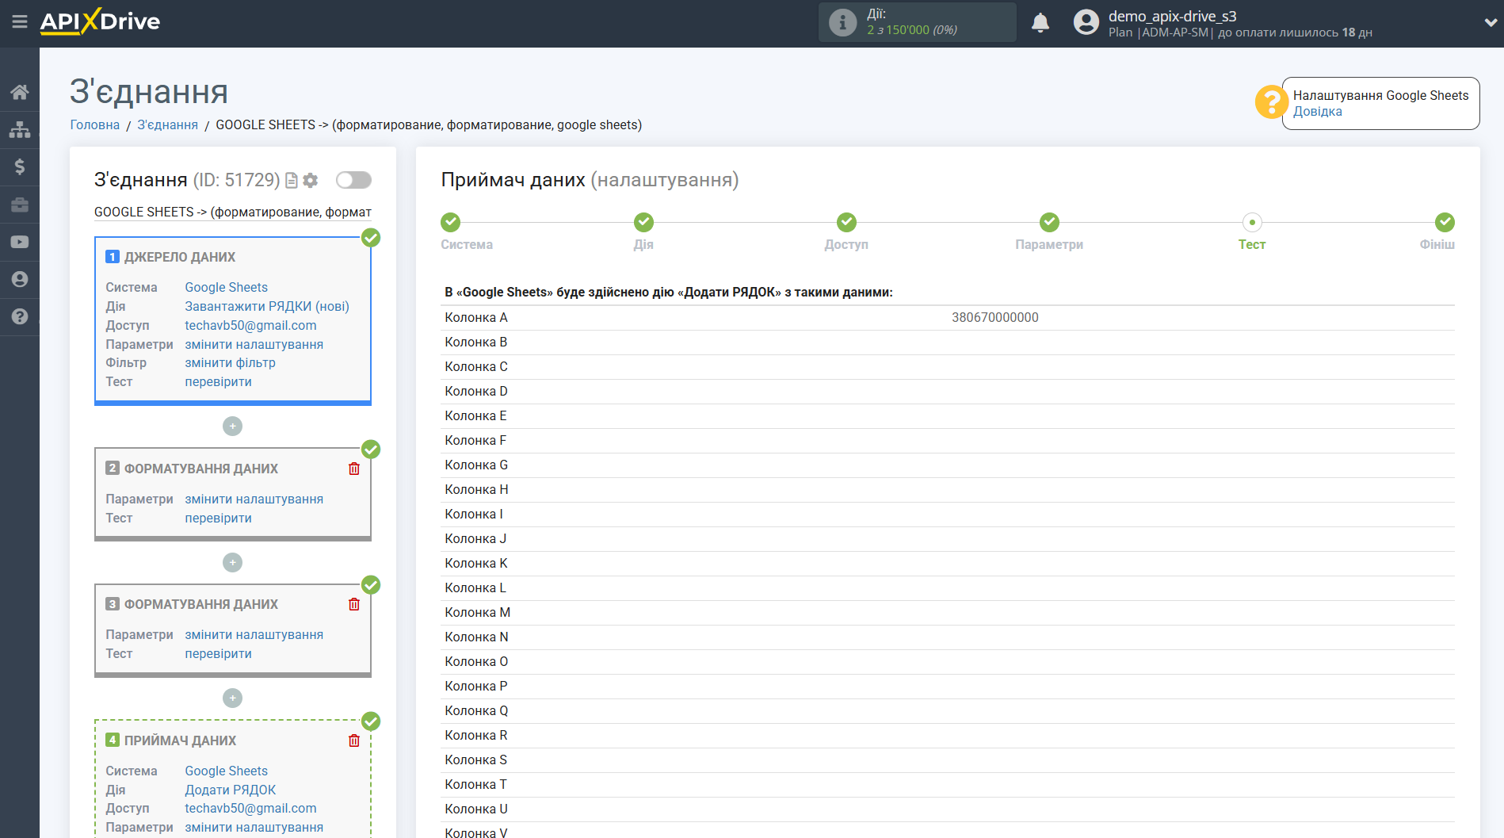Open the user profile icon in sidebar
Screen dimensions: 1504x838
20,279
